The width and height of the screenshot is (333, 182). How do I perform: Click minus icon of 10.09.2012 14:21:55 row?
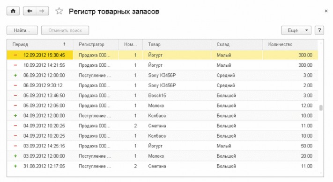pos(15,65)
